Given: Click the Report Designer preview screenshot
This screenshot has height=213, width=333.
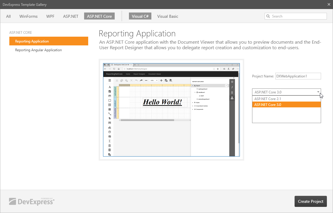Looking at the screenshot, I should [171, 110].
